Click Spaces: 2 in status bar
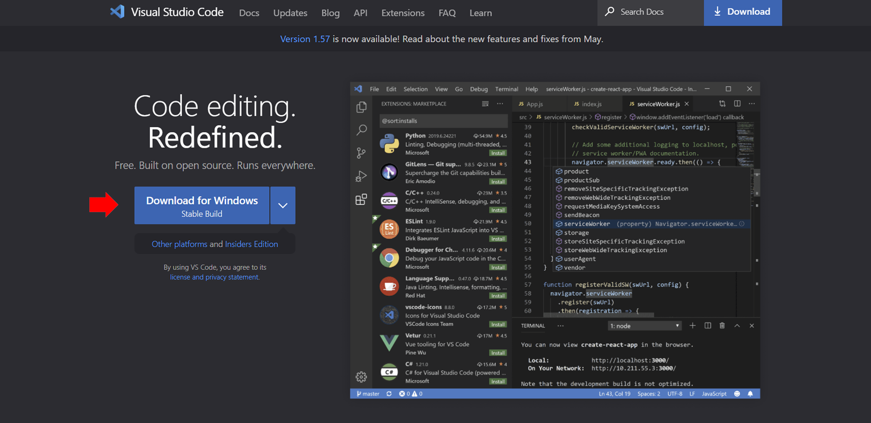The height and width of the screenshot is (423, 871). pyautogui.click(x=649, y=394)
